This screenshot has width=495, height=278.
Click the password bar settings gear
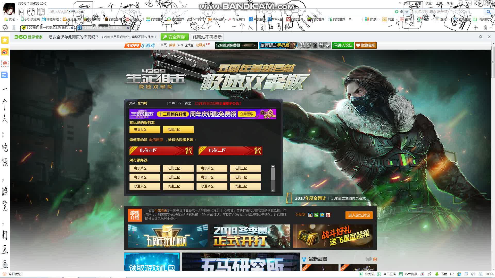pyautogui.click(x=481, y=37)
